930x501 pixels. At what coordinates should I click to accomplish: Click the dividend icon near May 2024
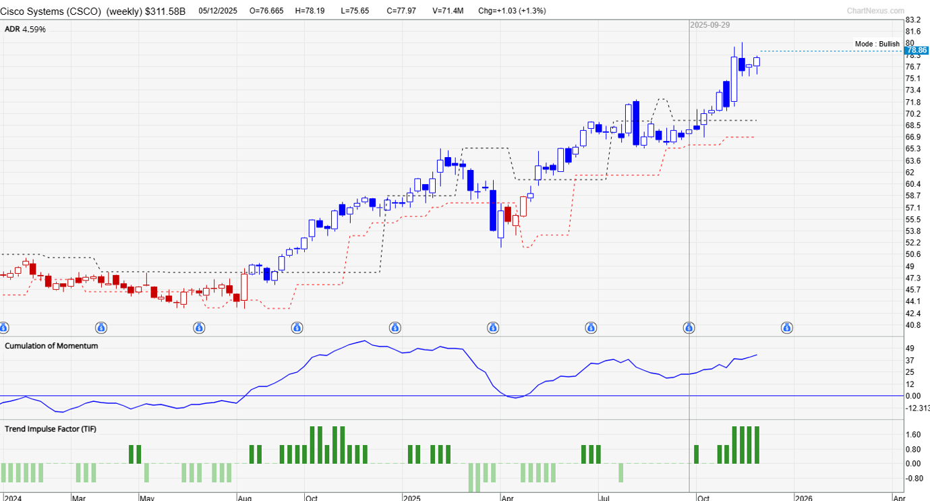[x=198, y=328]
